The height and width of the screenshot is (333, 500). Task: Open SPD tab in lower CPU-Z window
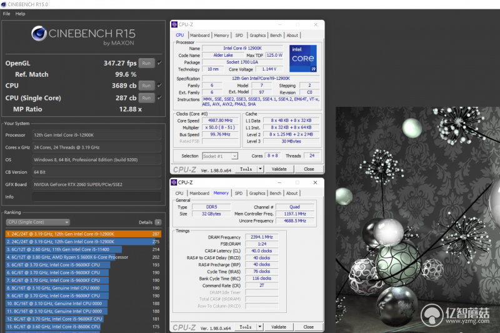pos(239,194)
